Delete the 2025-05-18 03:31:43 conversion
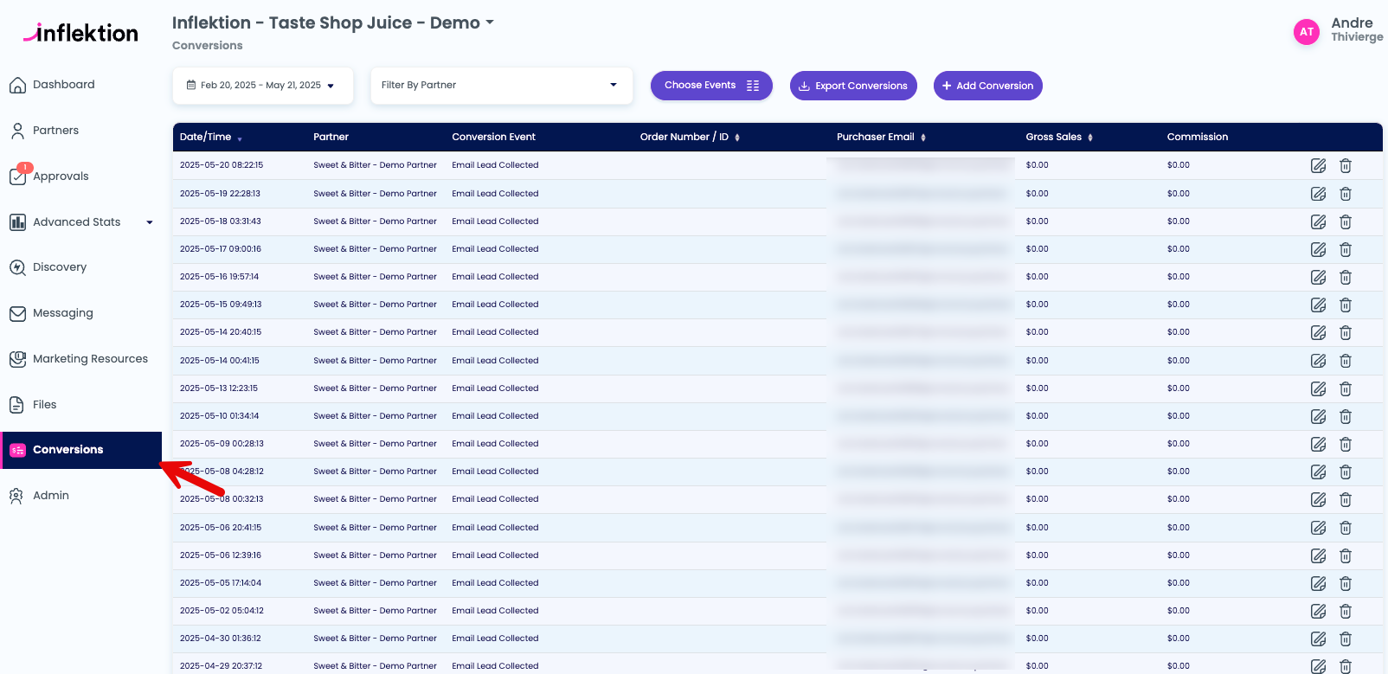The height and width of the screenshot is (674, 1388). point(1346,222)
